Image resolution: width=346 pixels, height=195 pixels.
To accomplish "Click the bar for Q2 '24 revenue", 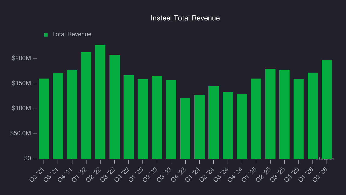I will (x=214, y=122).
